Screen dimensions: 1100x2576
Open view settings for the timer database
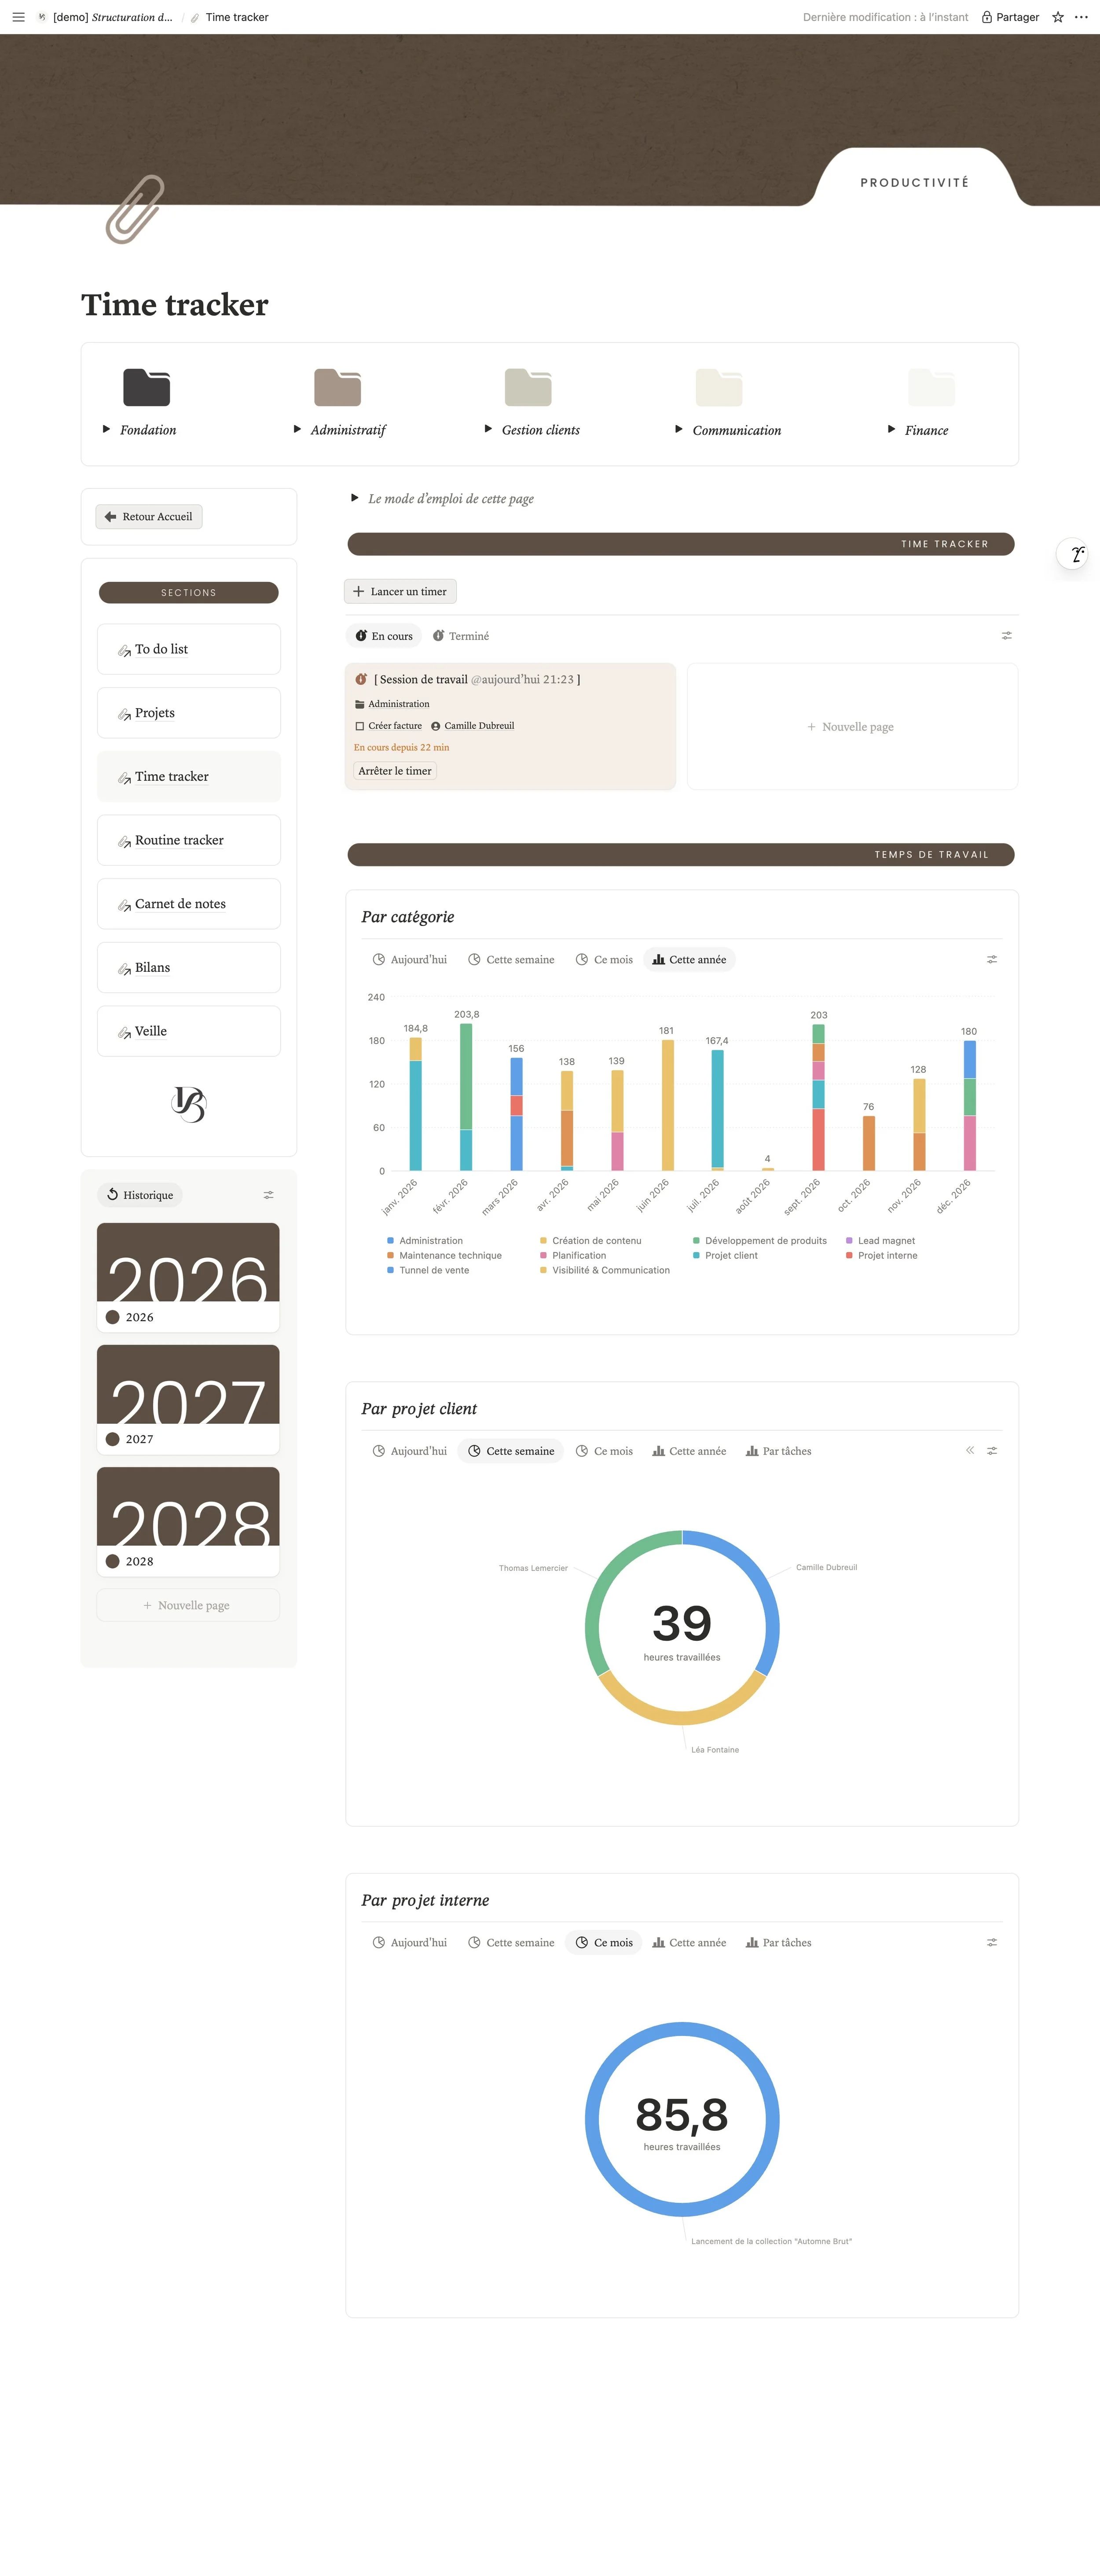(1007, 636)
